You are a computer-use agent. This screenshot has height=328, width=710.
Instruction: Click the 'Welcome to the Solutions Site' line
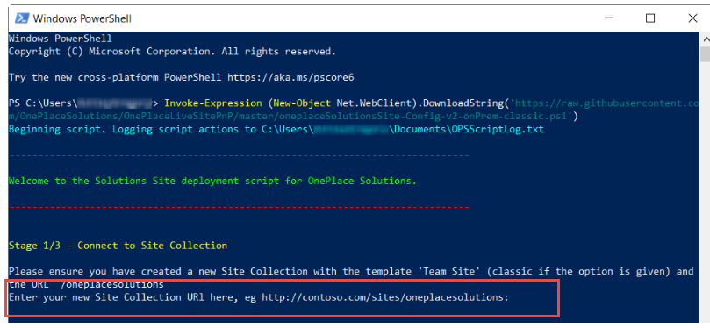pyautogui.click(x=212, y=181)
